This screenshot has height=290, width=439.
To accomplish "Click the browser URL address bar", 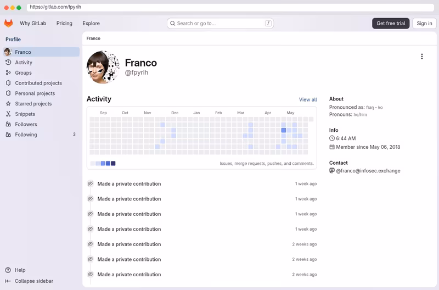I will pyautogui.click(x=230, y=7).
